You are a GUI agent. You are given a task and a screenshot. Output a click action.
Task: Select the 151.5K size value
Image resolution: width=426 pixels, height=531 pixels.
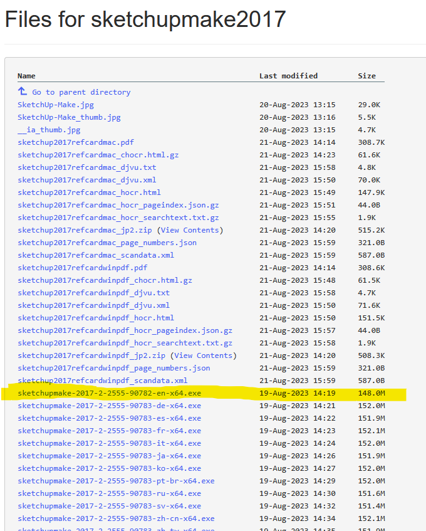[371, 318]
